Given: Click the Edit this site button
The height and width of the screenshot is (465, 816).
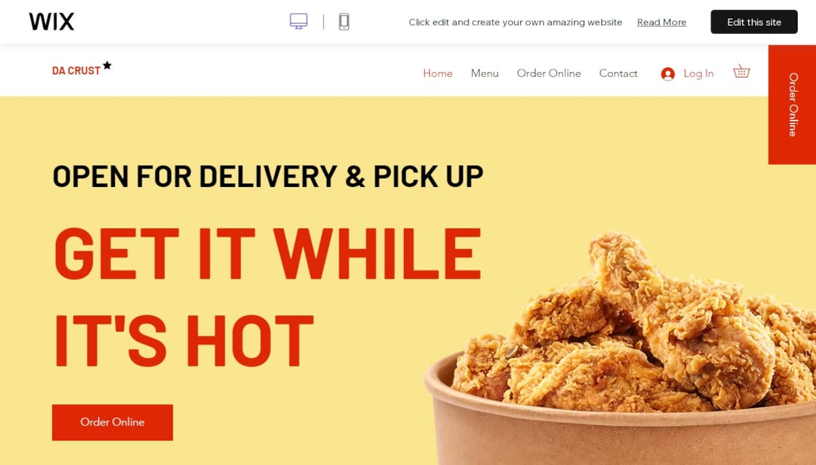Looking at the screenshot, I should click(x=754, y=22).
